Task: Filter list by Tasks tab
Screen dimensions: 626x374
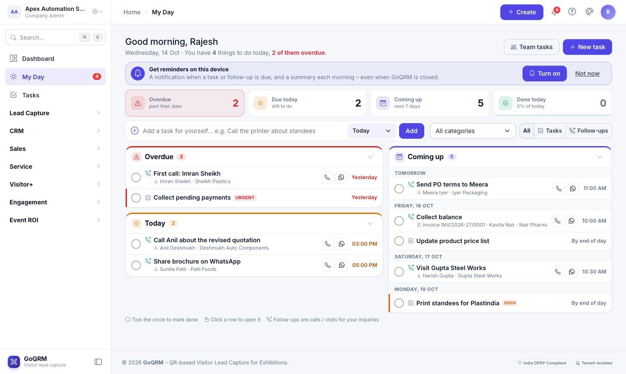Action: click(x=550, y=131)
